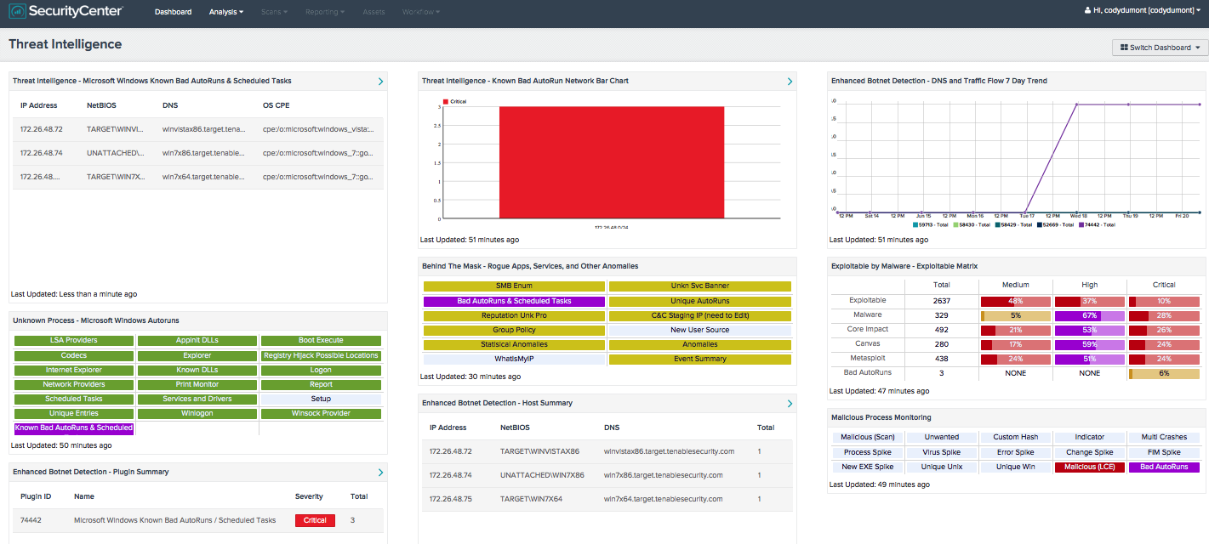
Task: Expand the Scans menu
Action: pyautogui.click(x=274, y=12)
